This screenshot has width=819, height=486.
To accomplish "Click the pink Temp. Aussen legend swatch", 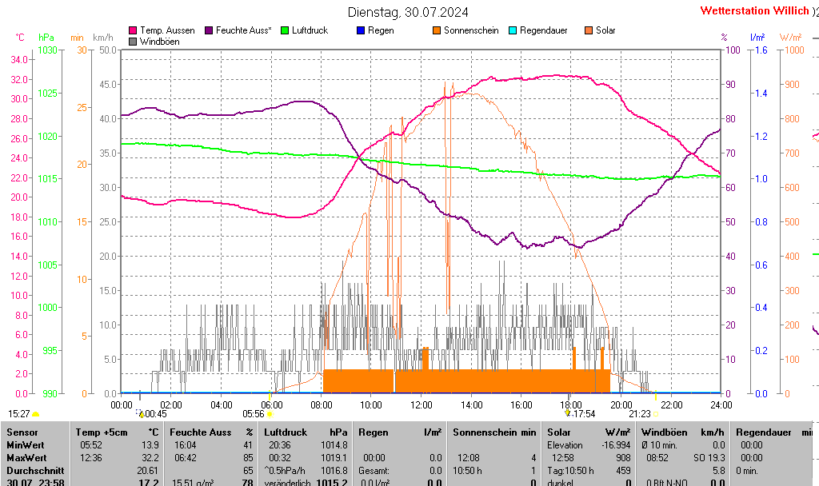I will click(x=133, y=31).
